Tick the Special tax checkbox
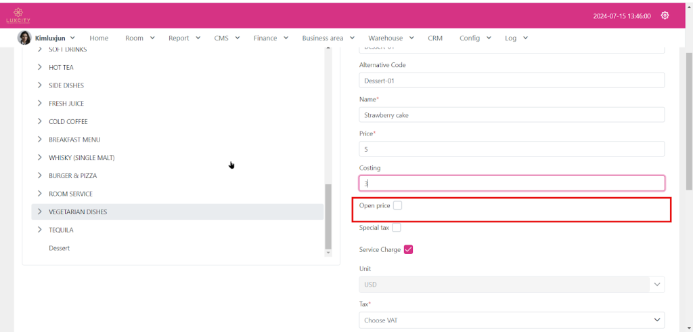Viewport: 693px width, 332px height. coord(397,228)
